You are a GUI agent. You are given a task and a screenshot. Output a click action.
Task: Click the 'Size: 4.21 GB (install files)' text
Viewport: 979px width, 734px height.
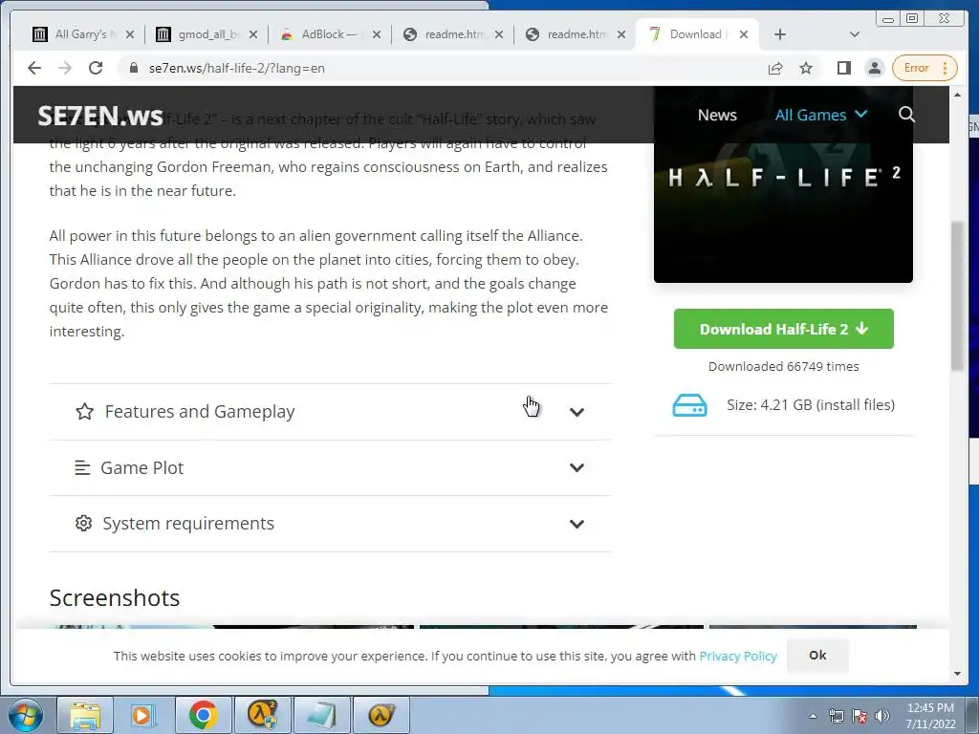point(811,405)
